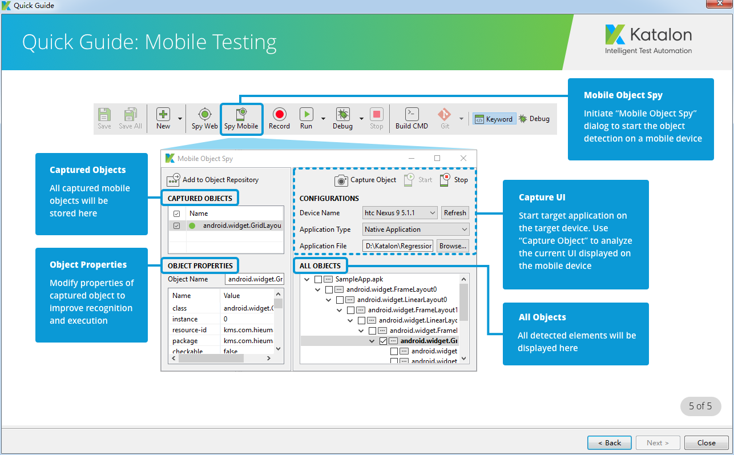Click the toolbar Stop icon beside Debug
This screenshot has width=734, height=455.
point(377,114)
